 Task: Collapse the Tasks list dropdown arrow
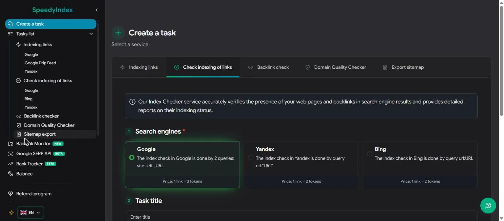[x=91, y=34]
